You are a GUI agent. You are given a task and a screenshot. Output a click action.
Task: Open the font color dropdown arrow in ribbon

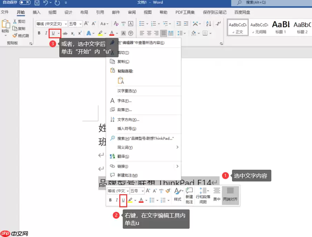tap(117, 33)
